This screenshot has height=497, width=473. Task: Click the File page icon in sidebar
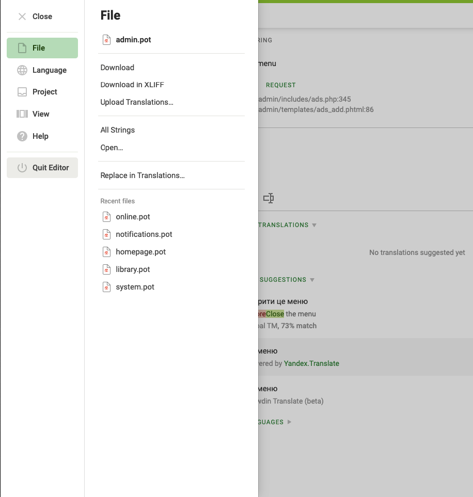[22, 48]
